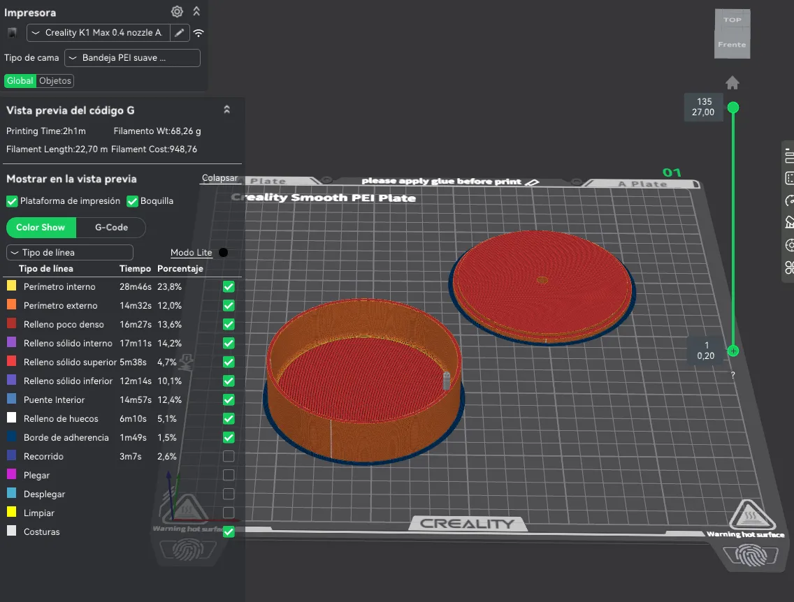The width and height of the screenshot is (794, 602).
Task: Enable Desplegar visibility checkbox
Action: (229, 494)
